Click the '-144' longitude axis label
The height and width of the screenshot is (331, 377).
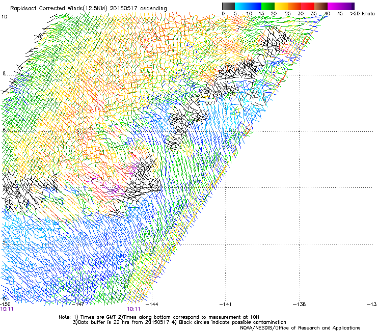coord(152,304)
